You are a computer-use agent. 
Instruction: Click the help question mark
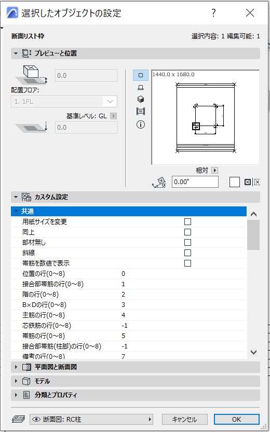click(x=213, y=13)
